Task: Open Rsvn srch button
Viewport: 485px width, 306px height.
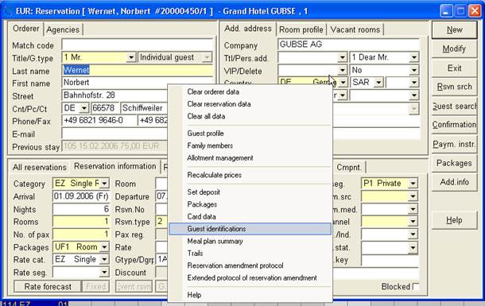Action: pos(454,87)
